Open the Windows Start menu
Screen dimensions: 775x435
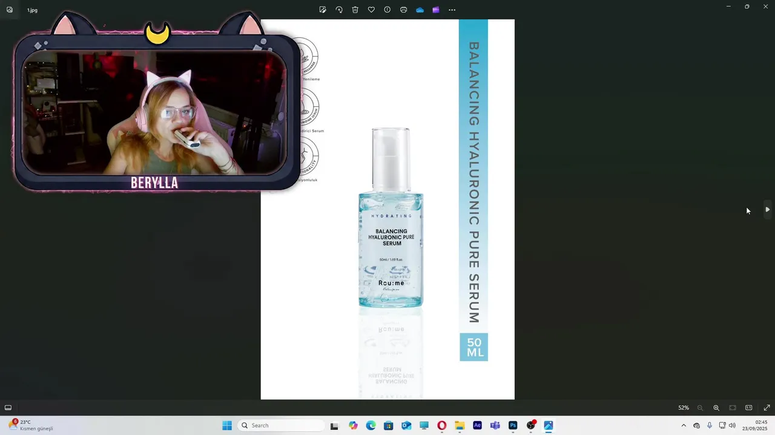227,425
